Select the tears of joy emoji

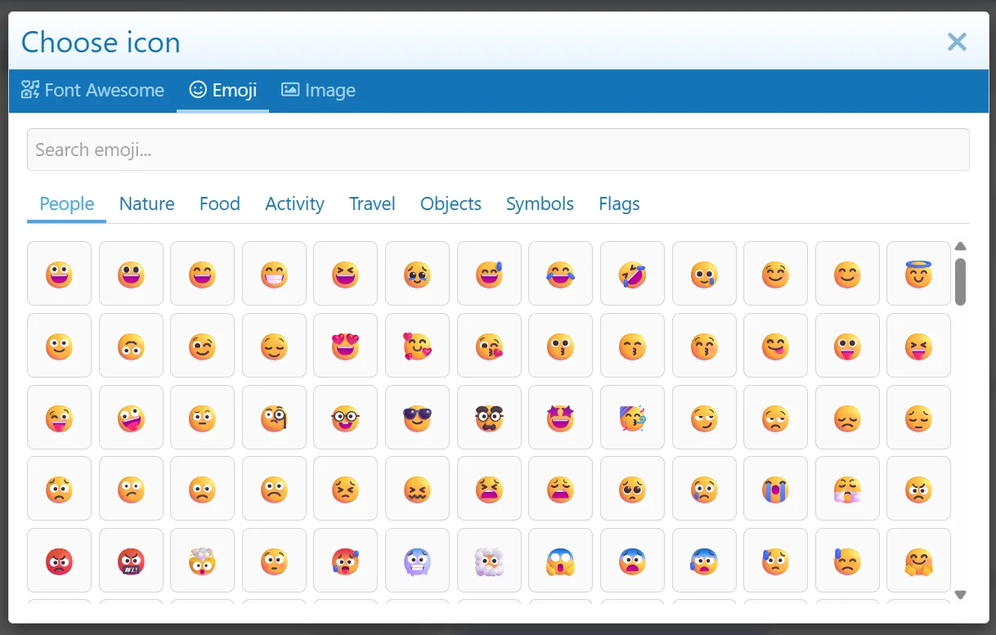561,274
